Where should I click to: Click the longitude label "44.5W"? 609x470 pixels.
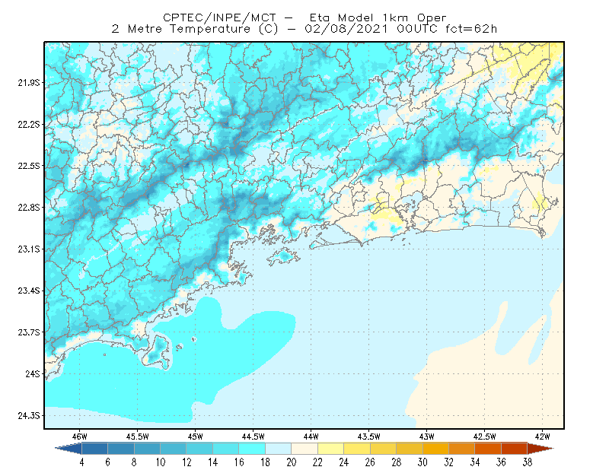pos(253,437)
